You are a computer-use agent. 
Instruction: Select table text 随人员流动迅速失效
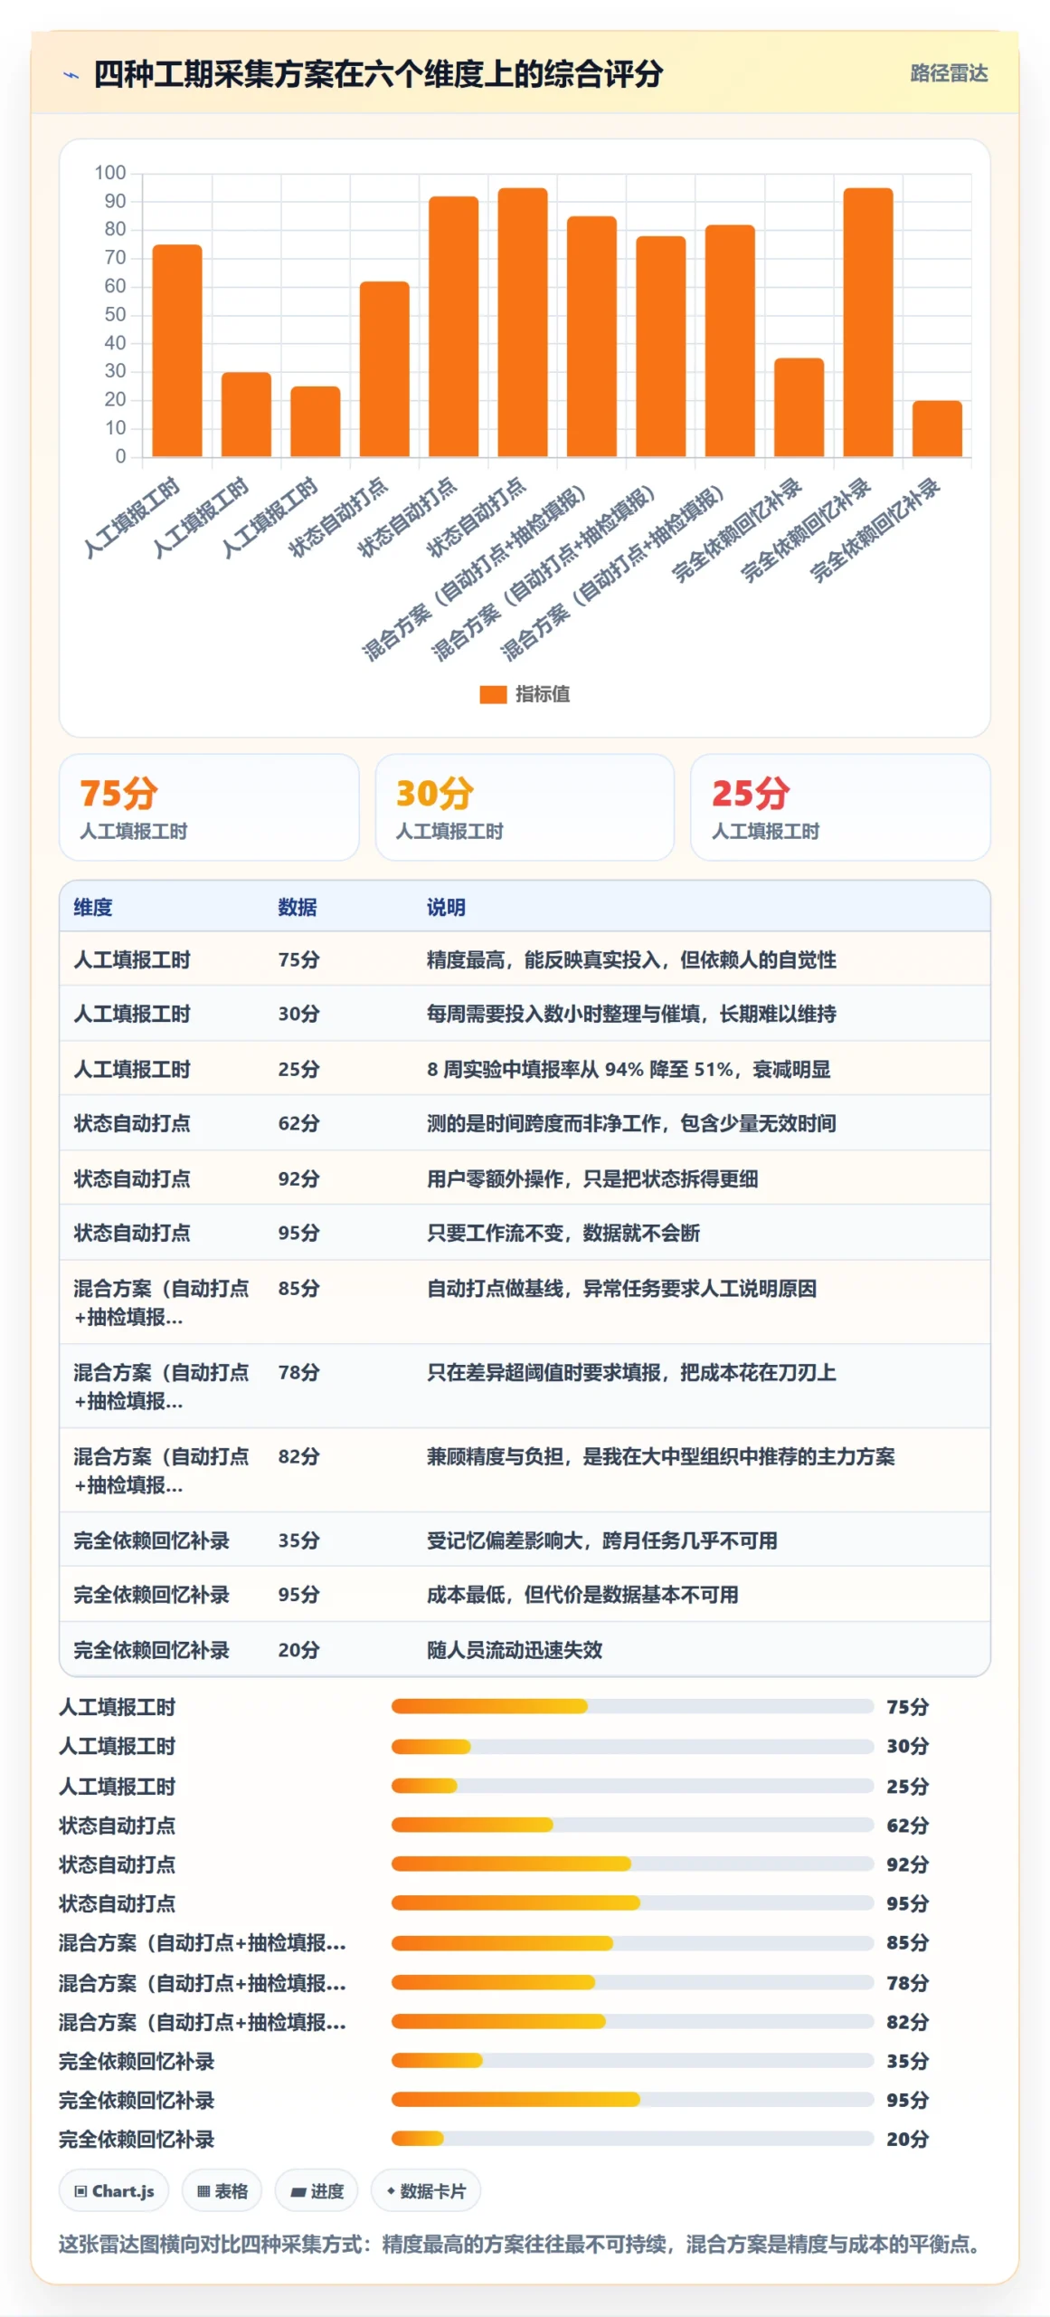point(515,1650)
